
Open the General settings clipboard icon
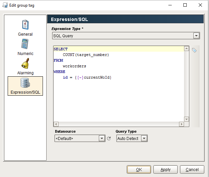[x=25, y=25]
